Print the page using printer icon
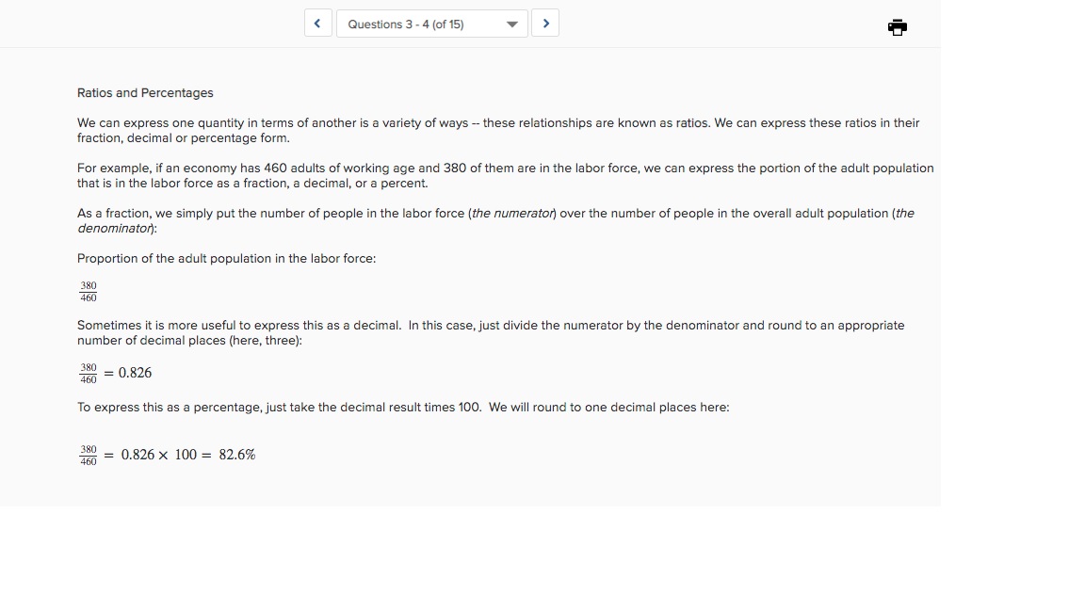Screen dimensions: 1085x610 897,27
